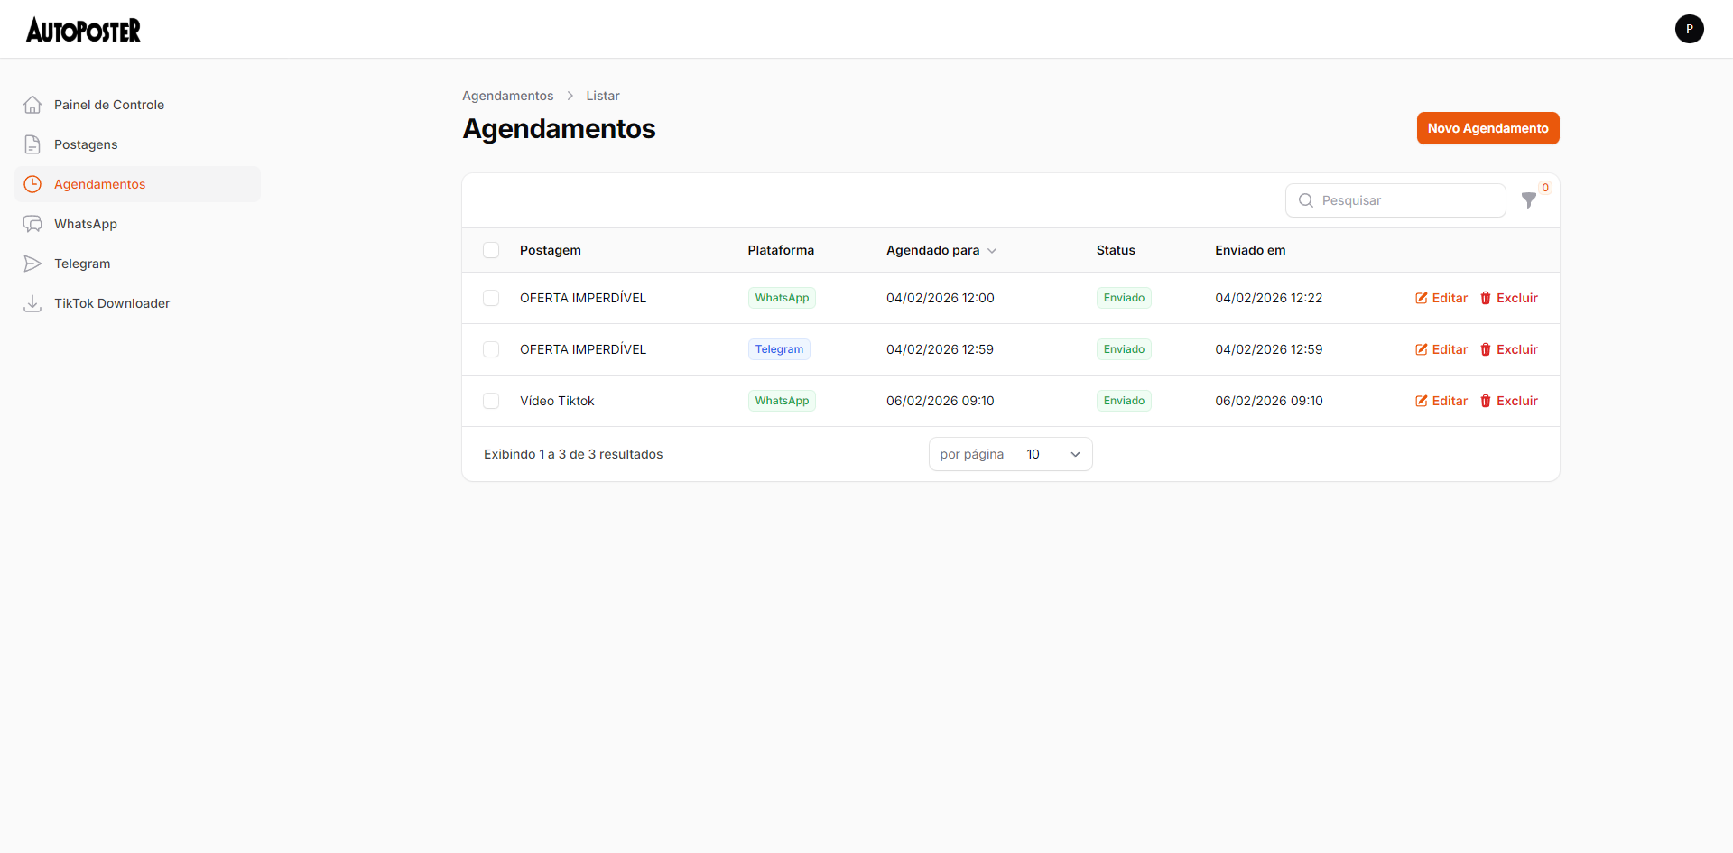This screenshot has height=853, width=1733.
Task: Open Agendamentos in the sidebar
Action: [x=99, y=184]
